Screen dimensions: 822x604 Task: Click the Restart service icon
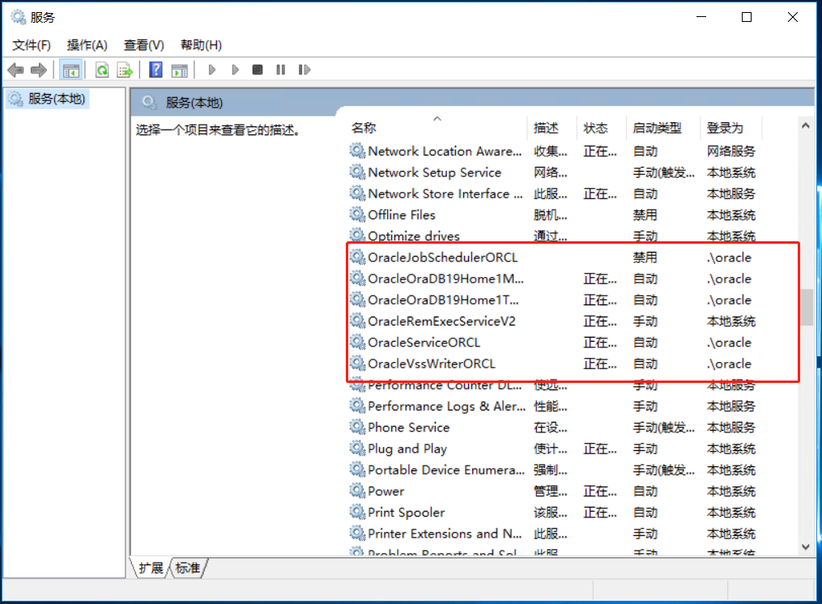coord(304,70)
